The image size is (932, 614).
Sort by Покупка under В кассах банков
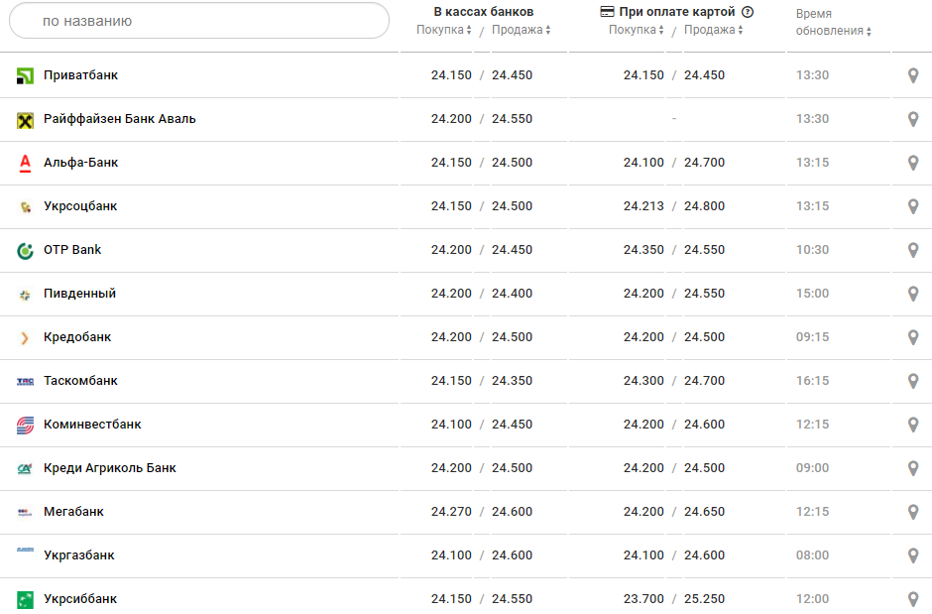(x=444, y=30)
